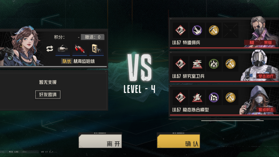Click the gold medal icon of 特遣佣兵
The width and height of the screenshot is (279, 157).
click(214, 30)
